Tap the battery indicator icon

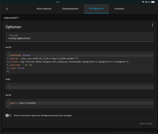click(x=153, y=2)
